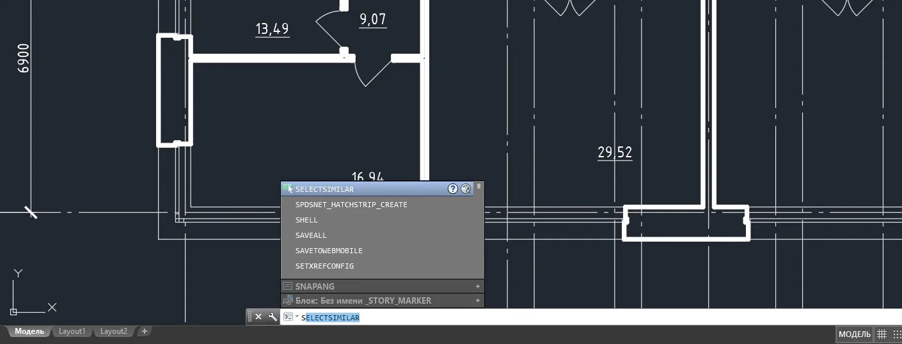This screenshot has height=344, width=902.
Task: Open command line customization wrench
Action: point(273,317)
